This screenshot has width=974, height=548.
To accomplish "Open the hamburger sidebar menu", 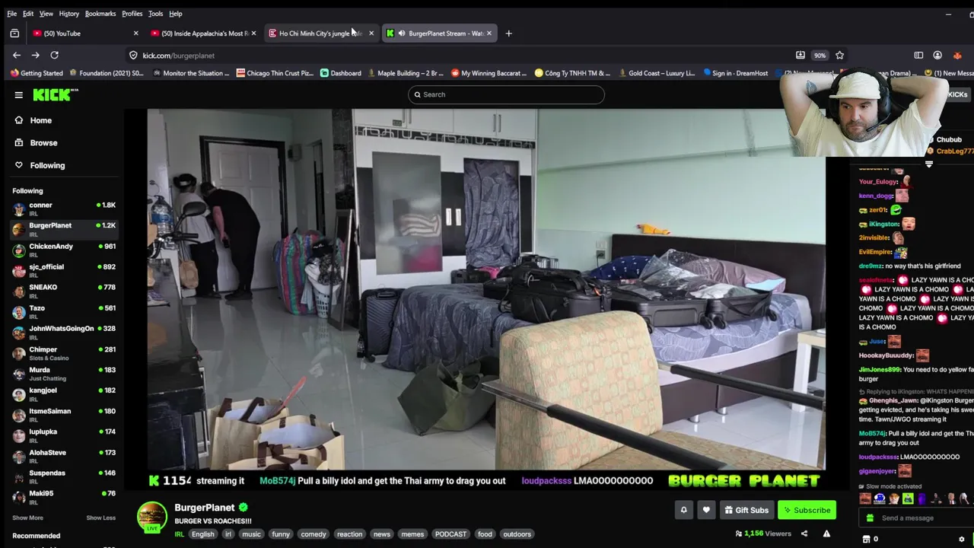I will [x=18, y=94].
